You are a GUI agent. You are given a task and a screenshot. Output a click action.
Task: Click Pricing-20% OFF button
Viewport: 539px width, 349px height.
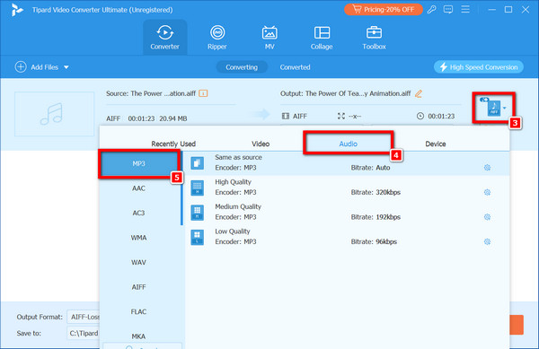tap(384, 10)
